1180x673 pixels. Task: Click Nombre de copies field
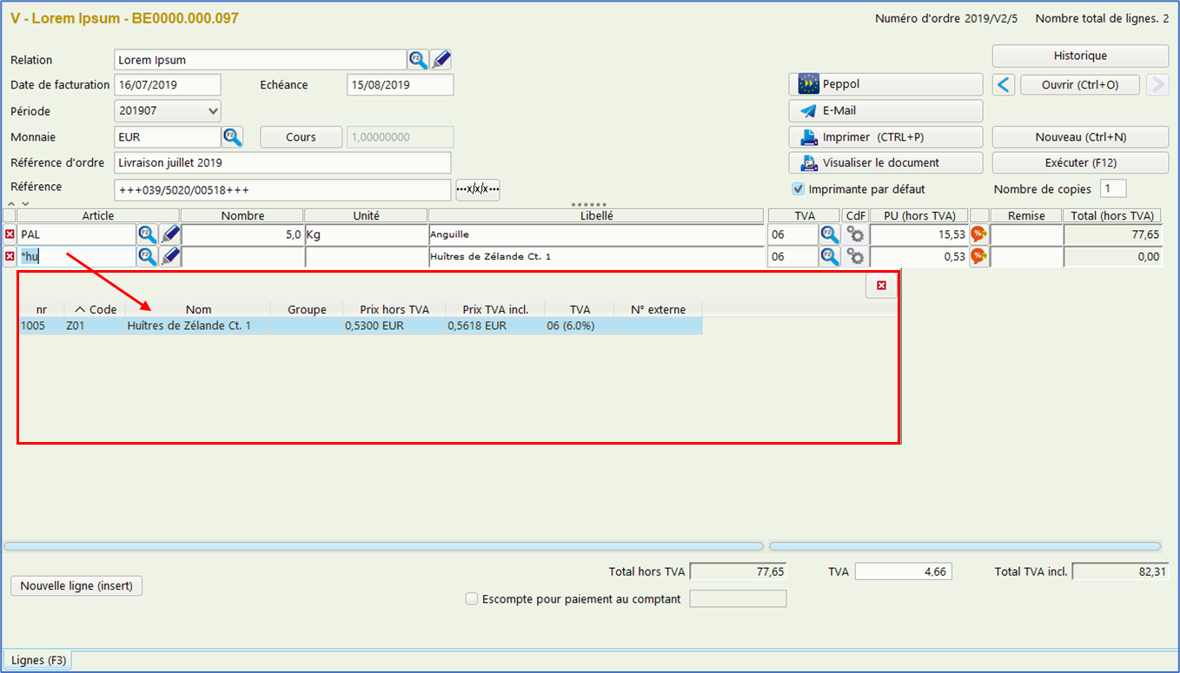1113,188
